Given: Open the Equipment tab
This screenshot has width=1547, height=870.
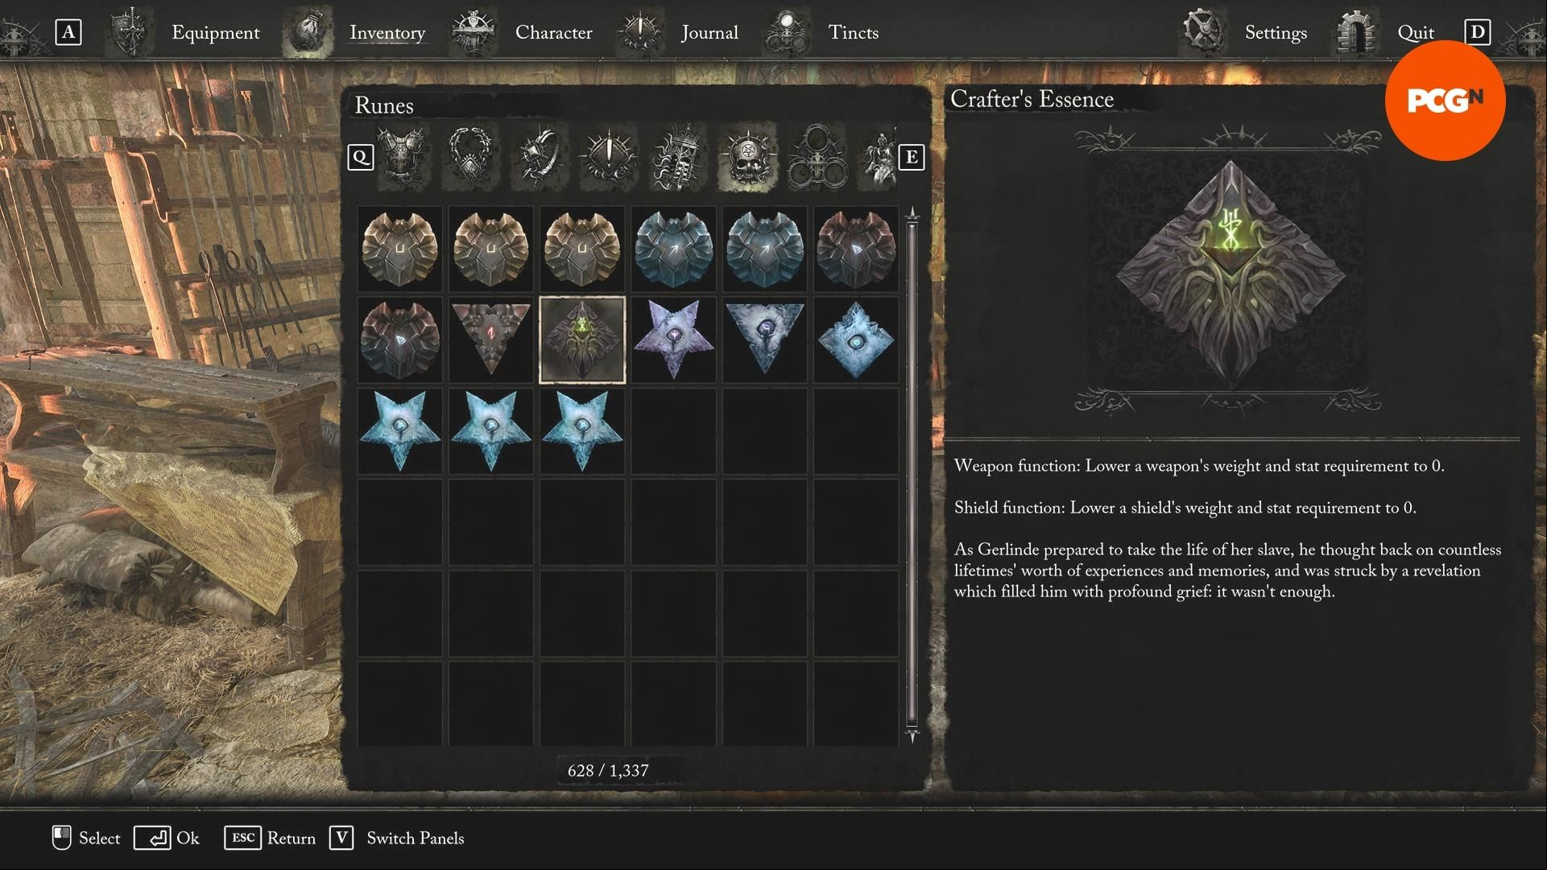Looking at the screenshot, I should coord(215,33).
